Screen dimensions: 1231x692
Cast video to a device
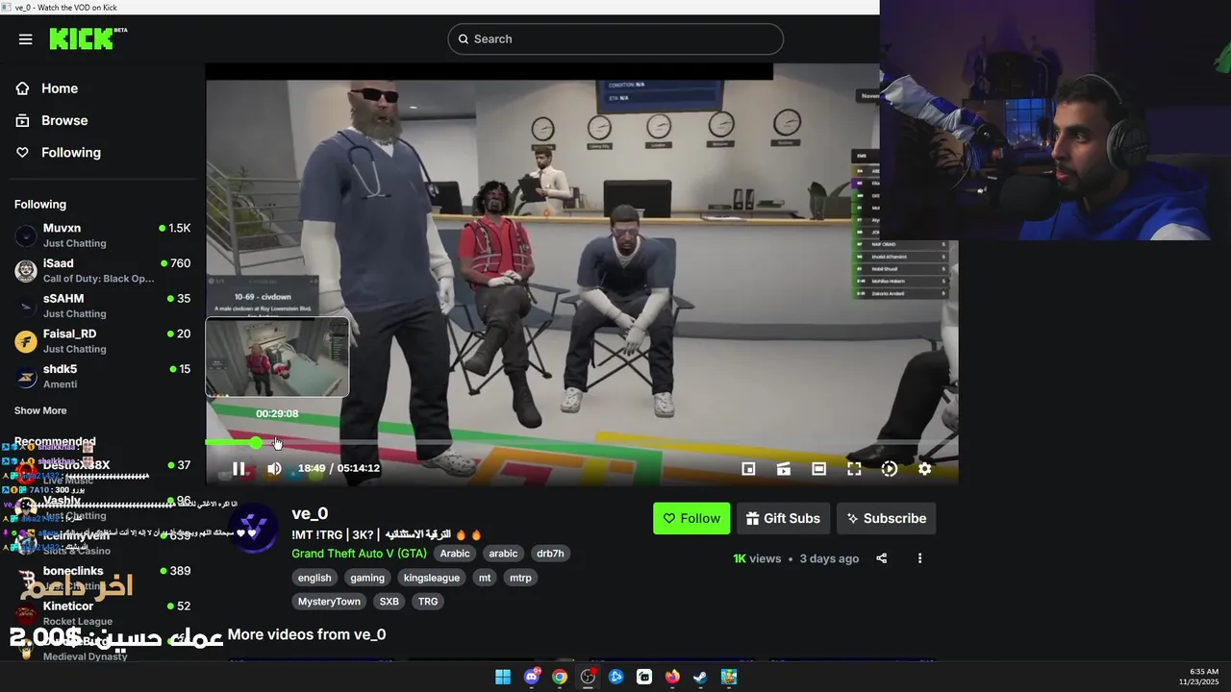784,468
